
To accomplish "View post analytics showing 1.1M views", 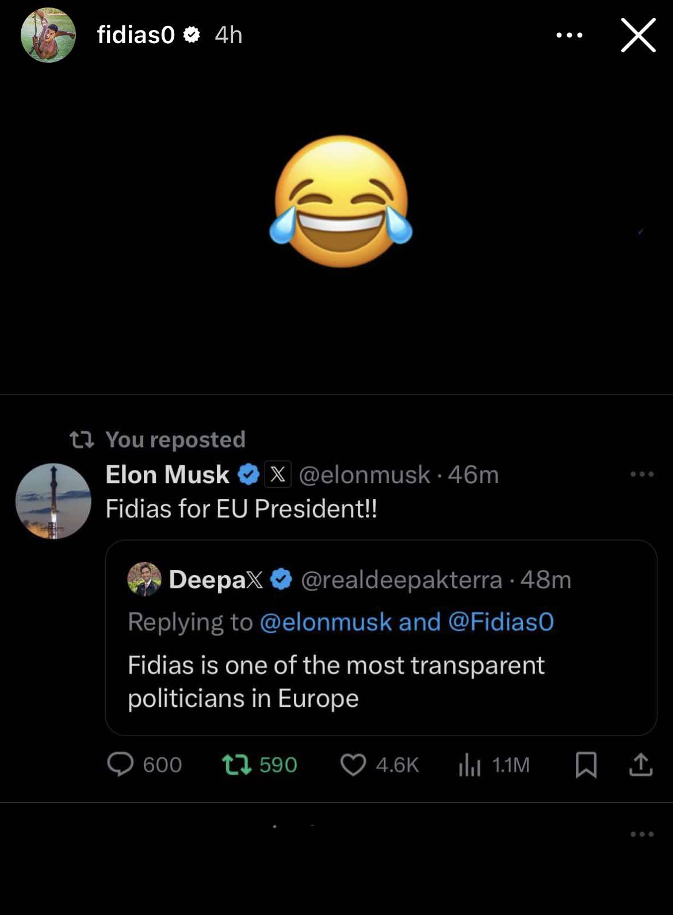I will 470,765.
